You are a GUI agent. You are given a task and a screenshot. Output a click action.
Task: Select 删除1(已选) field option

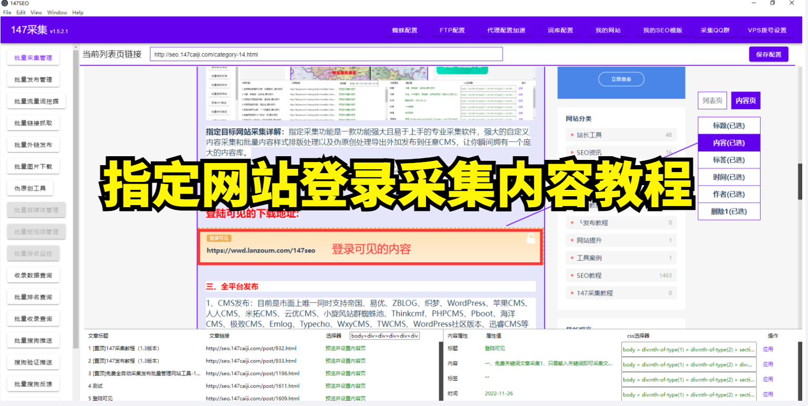click(729, 211)
